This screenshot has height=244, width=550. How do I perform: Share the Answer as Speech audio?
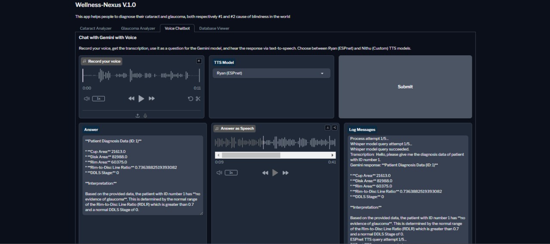coord(334,128)
